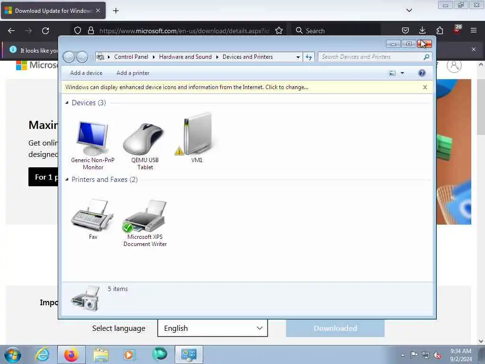Open a new Firefox tab
Viewport: 485px width, 364px height.
[116, 11]
